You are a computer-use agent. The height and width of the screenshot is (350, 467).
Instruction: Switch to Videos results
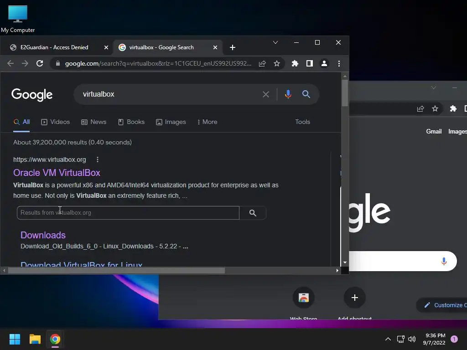click(55, 122)
